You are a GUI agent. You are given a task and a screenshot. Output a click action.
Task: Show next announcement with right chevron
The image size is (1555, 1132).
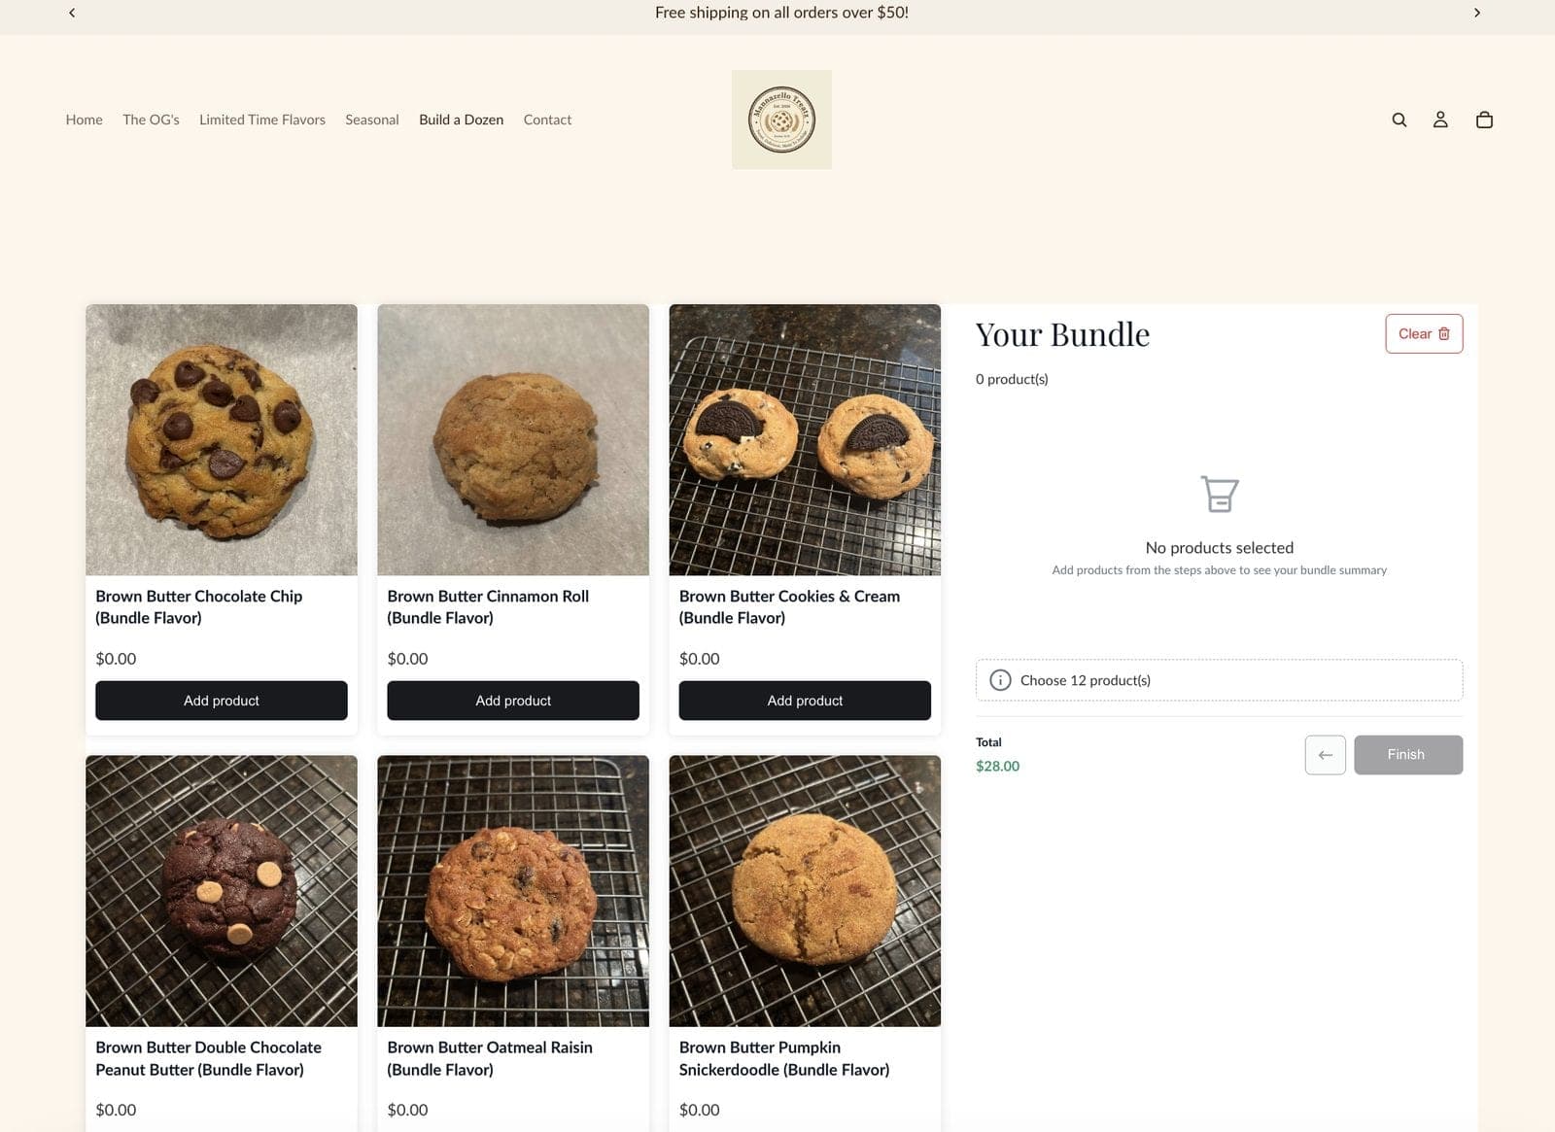1477,13
